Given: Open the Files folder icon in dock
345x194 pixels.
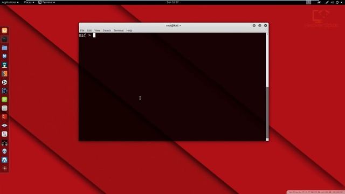Looking at the screenshot, I should pyautogui.click(x=4, y=48).
